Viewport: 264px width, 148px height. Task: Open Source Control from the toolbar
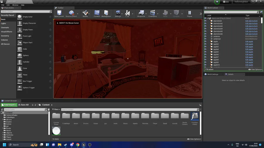click(71, 13)
